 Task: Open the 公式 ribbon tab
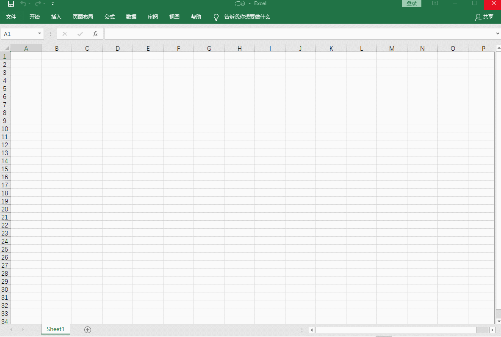(x=110, y=17)
